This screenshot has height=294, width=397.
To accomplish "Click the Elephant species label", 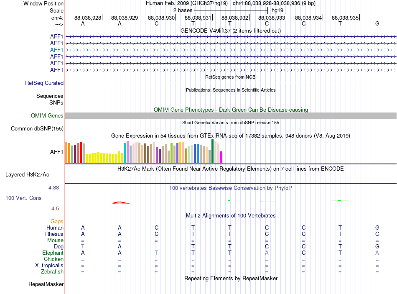I will coord(53,253).
